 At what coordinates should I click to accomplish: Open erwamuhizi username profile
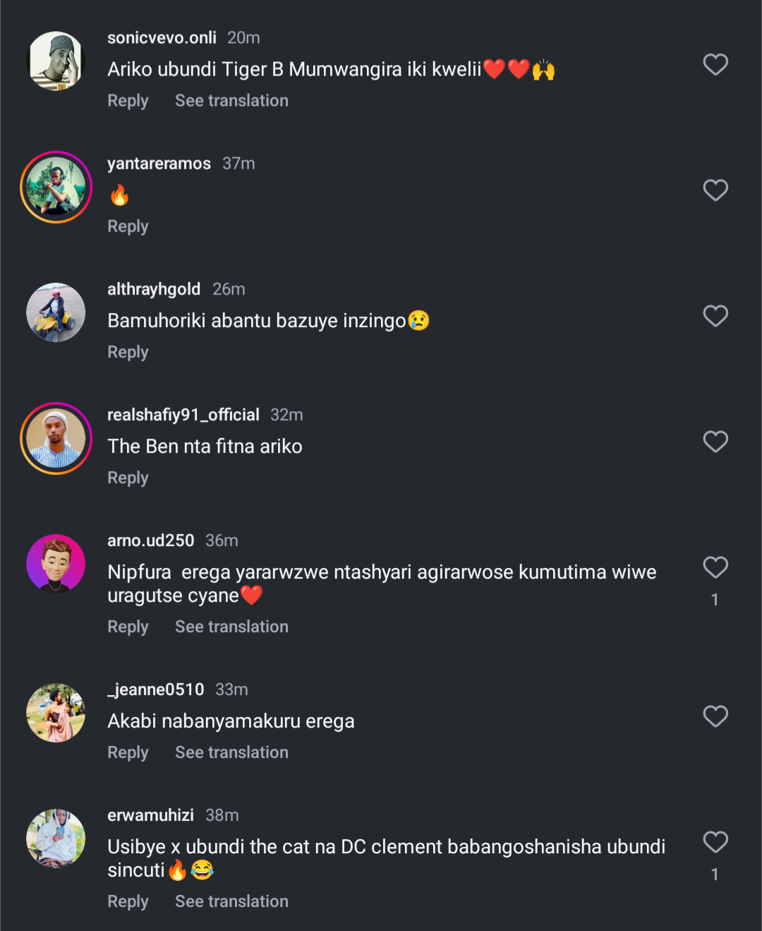[150, 816]
